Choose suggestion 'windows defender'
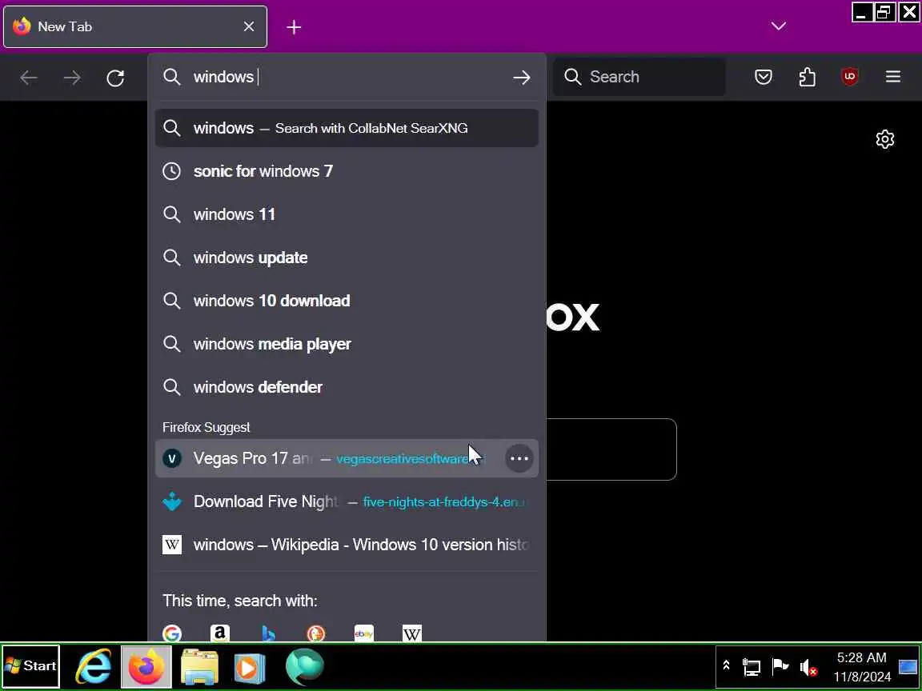Image resolution: width=922 pixels, height=691 pixels. 347,387
